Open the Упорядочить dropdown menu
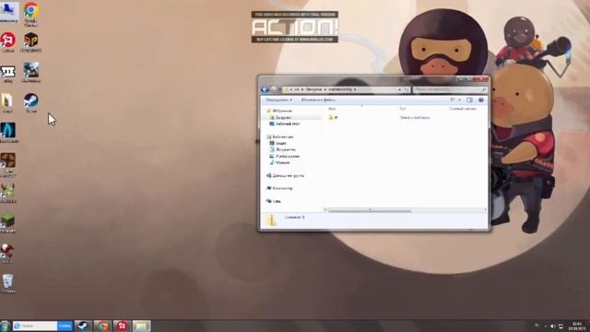The height and width of the screenshot is (332, 590). coord(278,100)
